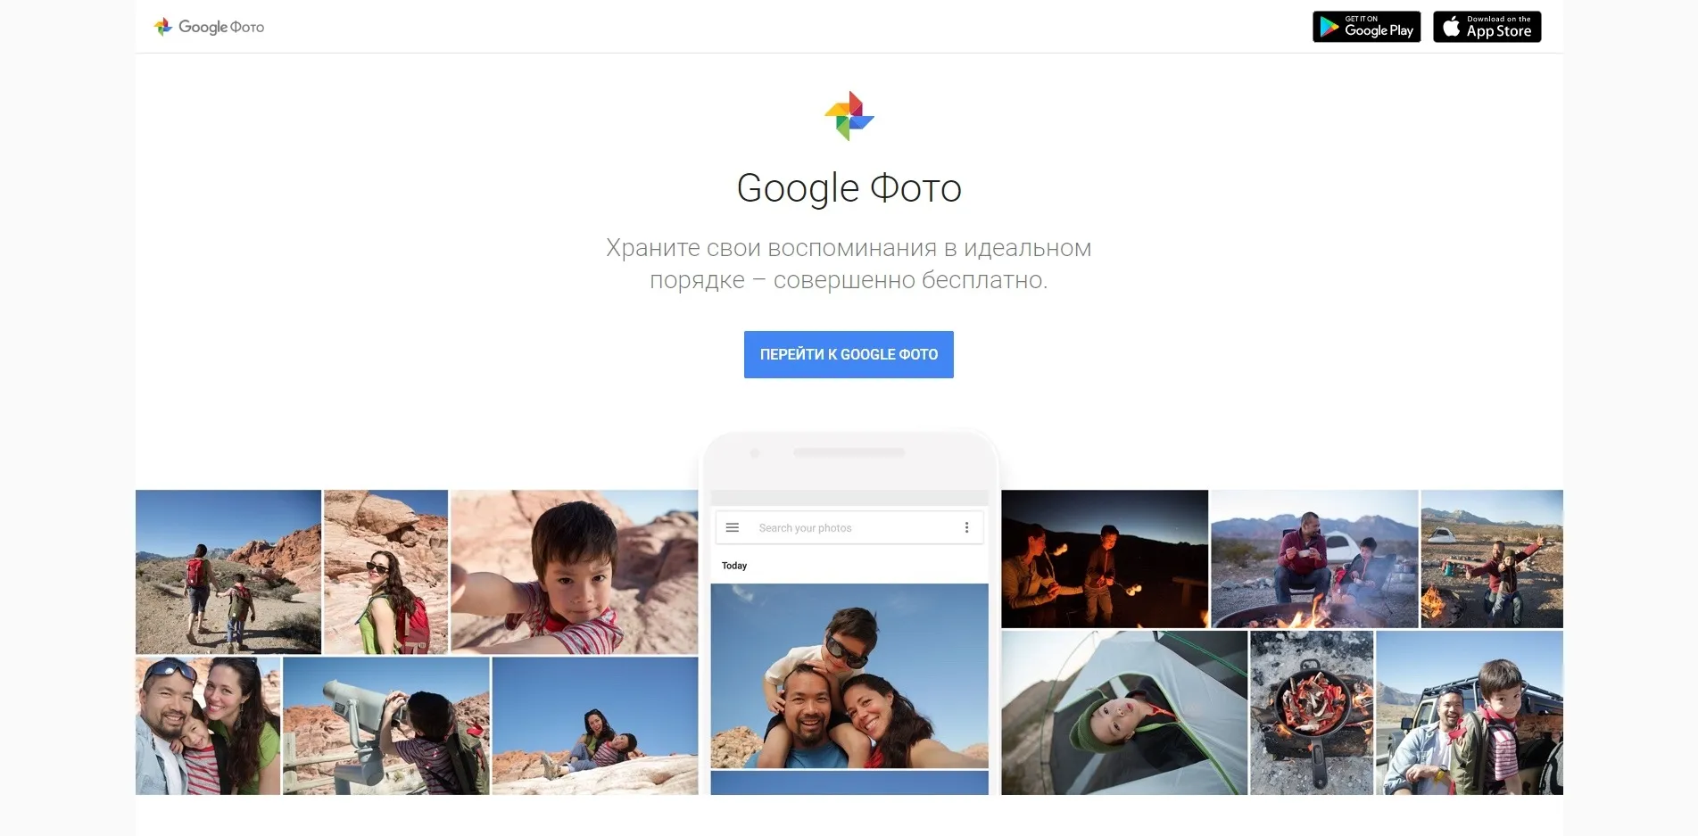Screen dimensions: 1698x836
Task: Click ПЕРЕЙТИ К GOOGLE ФОТО button
Action: click(x=849, y=354)
